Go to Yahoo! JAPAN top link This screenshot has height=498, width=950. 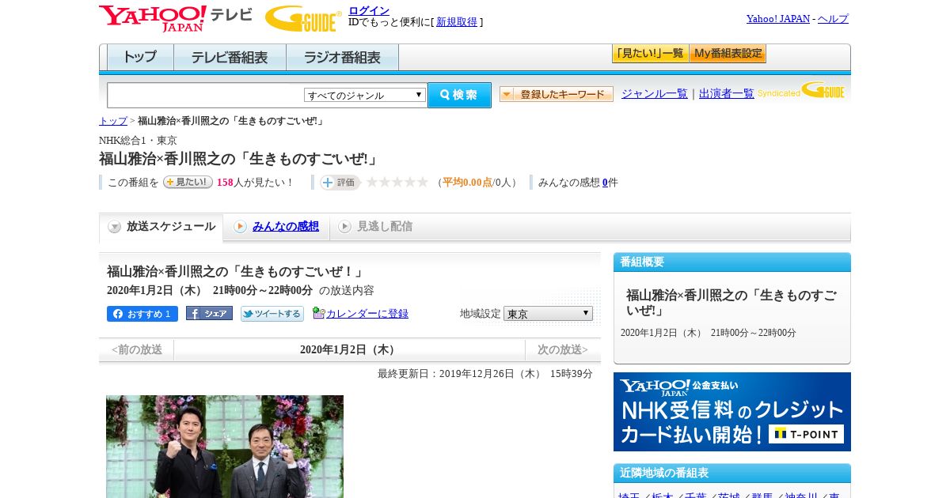pos(778,19)
